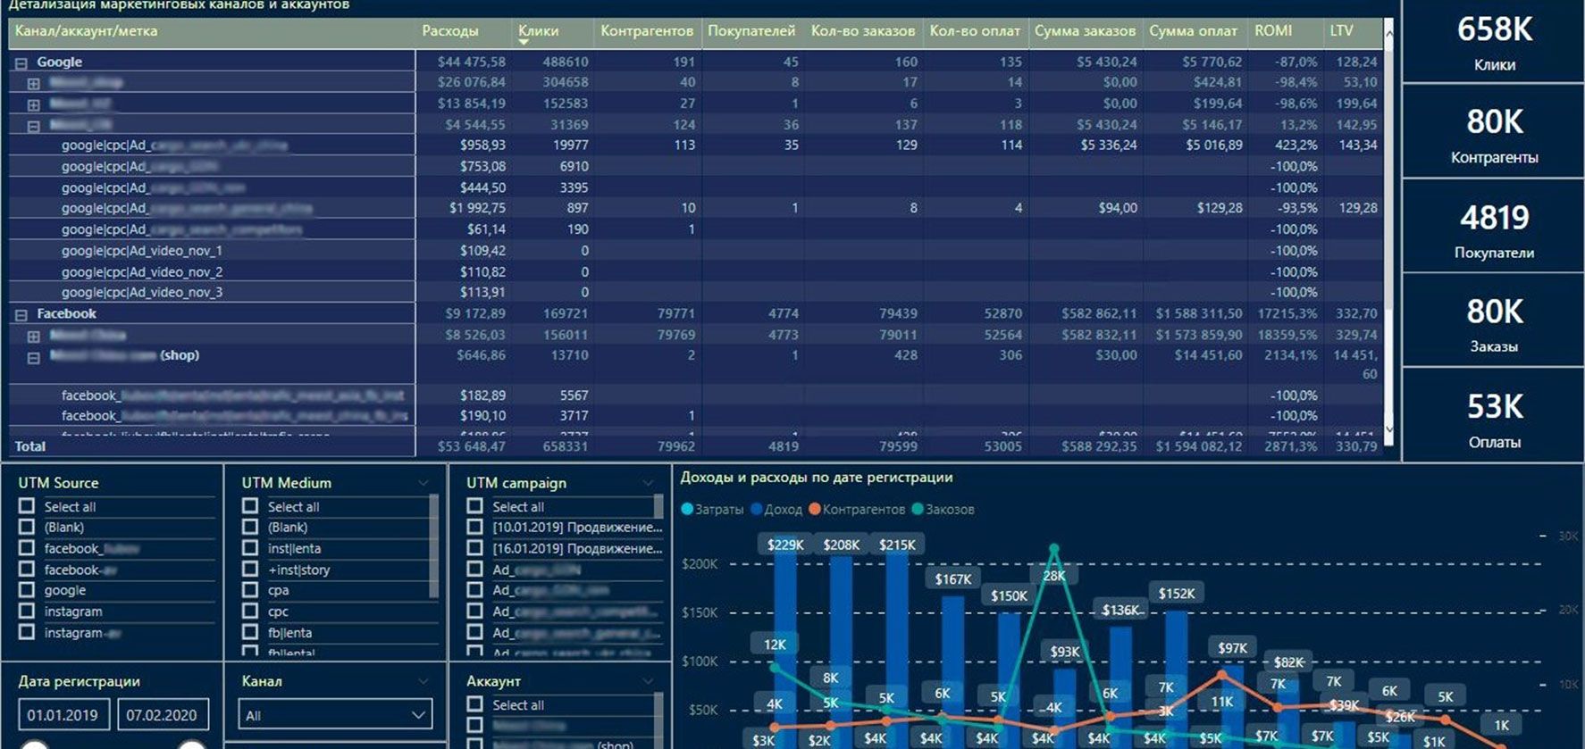Enable cpa in UTM Medium slicer
The width and height of the screenshot is (1585, 749).
pos(250,590)
